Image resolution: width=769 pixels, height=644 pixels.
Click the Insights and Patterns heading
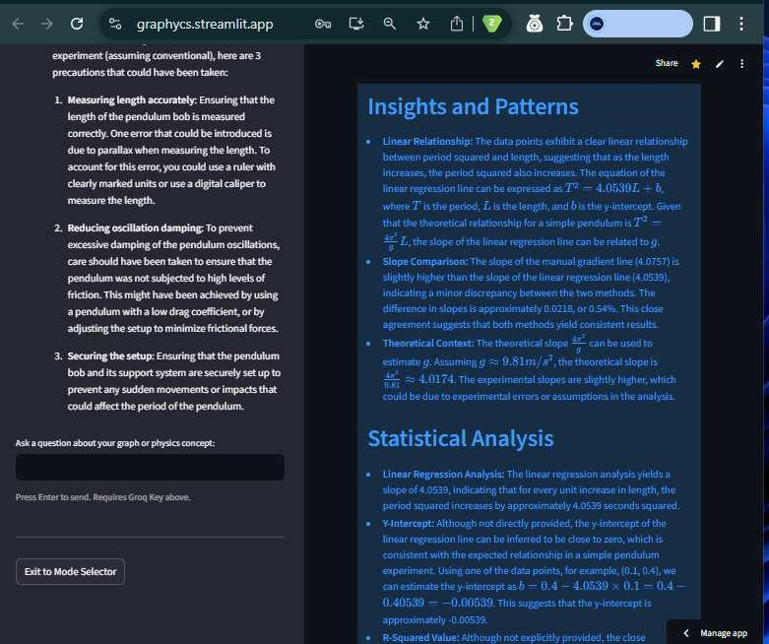coord(473,106)
